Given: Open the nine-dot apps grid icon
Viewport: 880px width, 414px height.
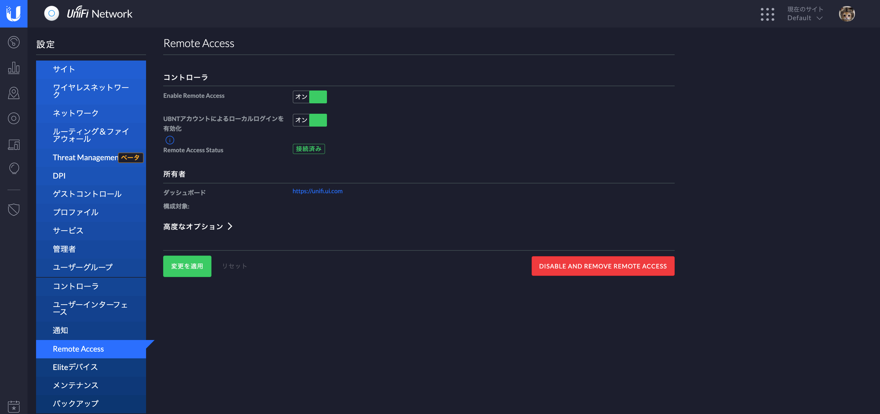Looking at the screenshot, I should coord(767,14).
